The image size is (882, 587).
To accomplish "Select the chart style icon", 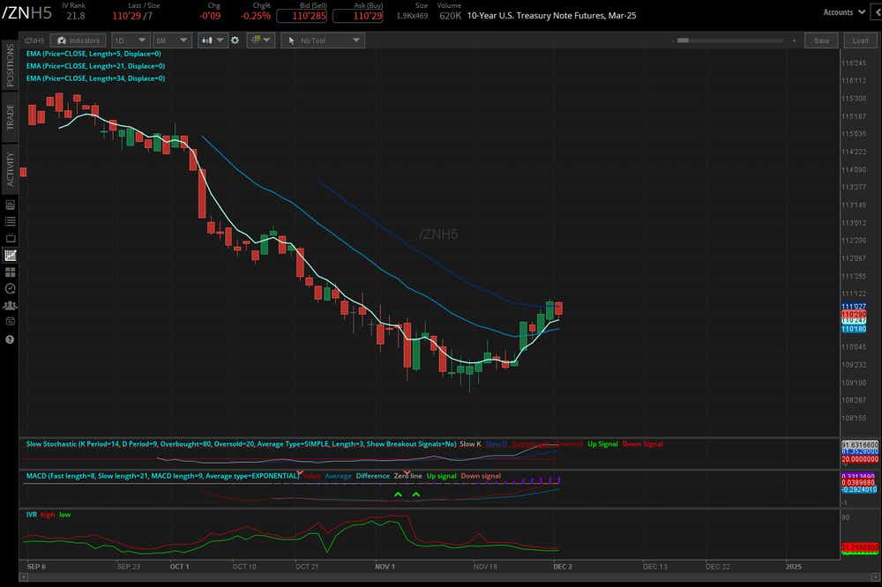I will point(207,40).
